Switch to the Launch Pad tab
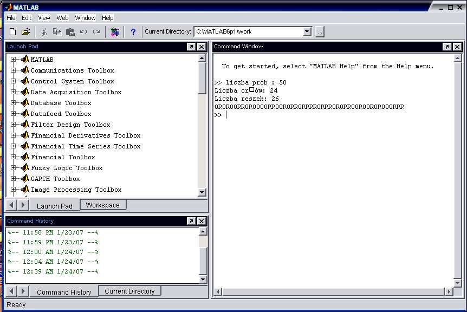This screenshot has width=467, height=312. pyautogui.click(x=55, y=206)
